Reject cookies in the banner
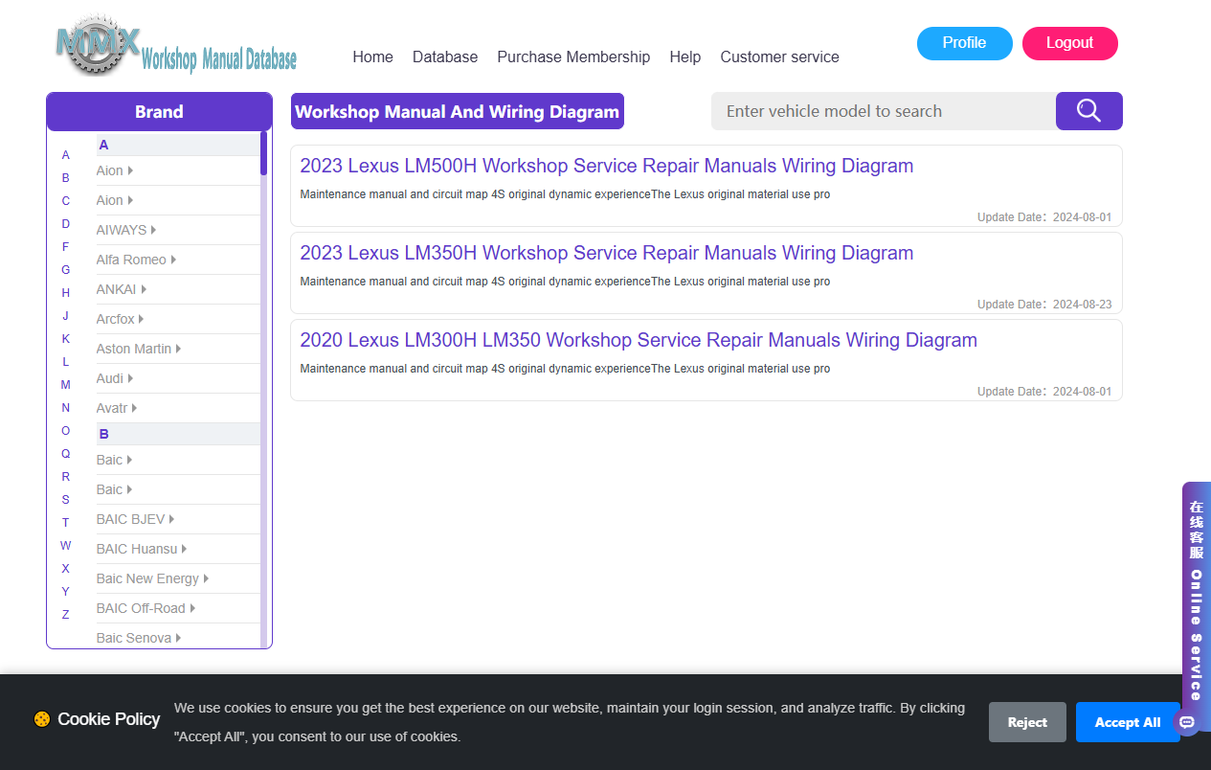The image size is (1211, 770). [1027, 722]
